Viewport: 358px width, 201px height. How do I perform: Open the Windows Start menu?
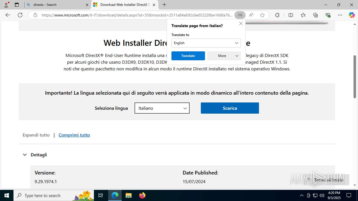pos(7,195)
